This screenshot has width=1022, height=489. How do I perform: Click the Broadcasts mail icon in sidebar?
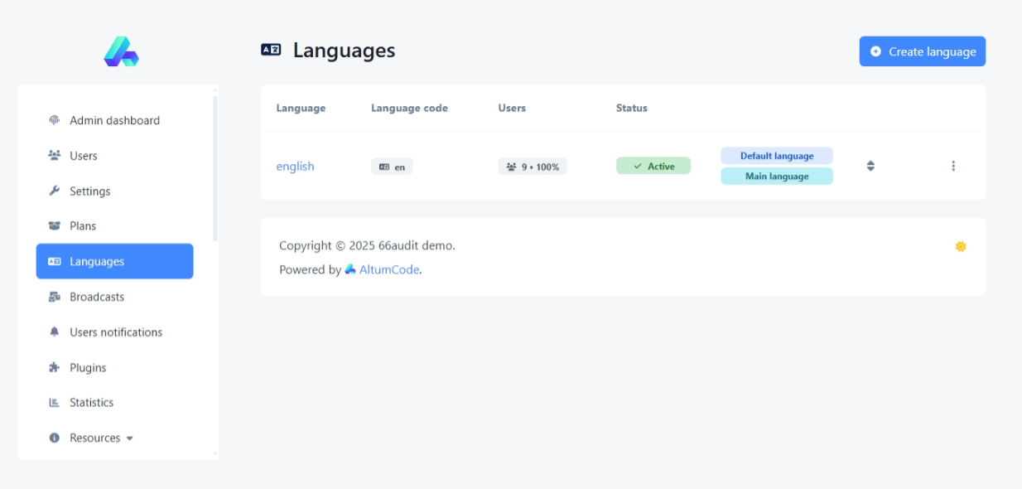tap(55, 297)
